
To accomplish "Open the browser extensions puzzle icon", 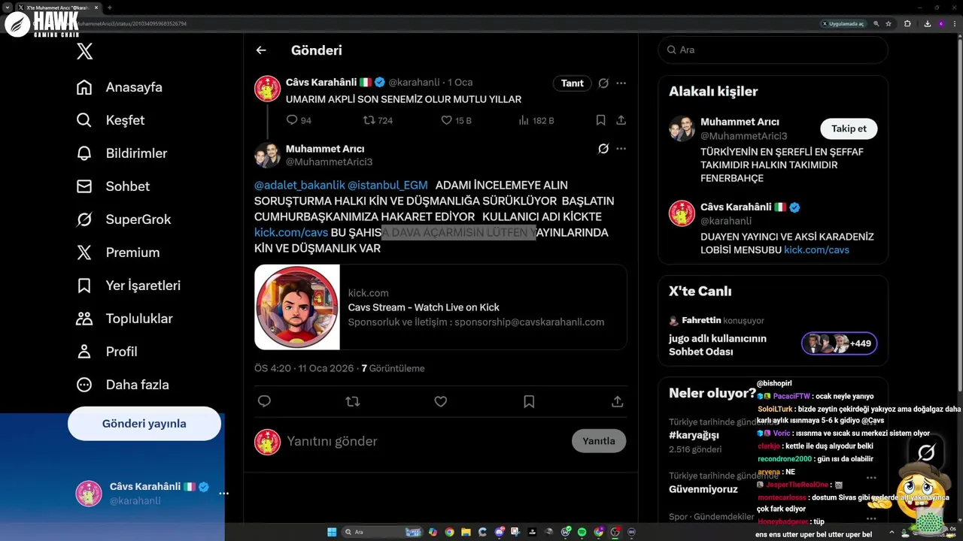I will click(907, 24).
